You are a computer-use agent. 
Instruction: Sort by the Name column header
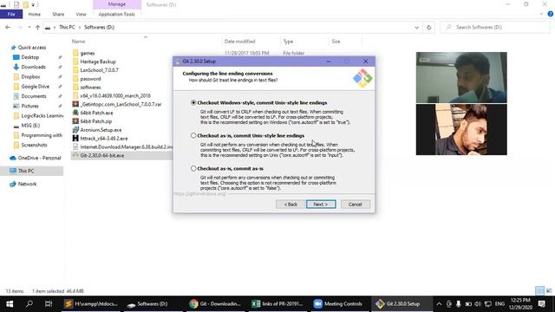click(x=78, y=42)
